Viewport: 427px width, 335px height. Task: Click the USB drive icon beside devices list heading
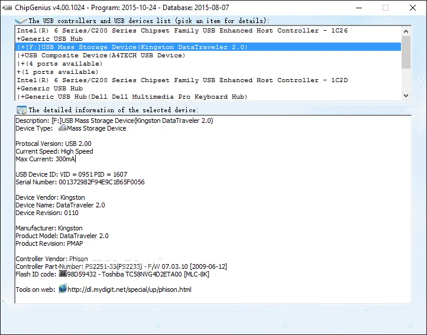point(21,21)
